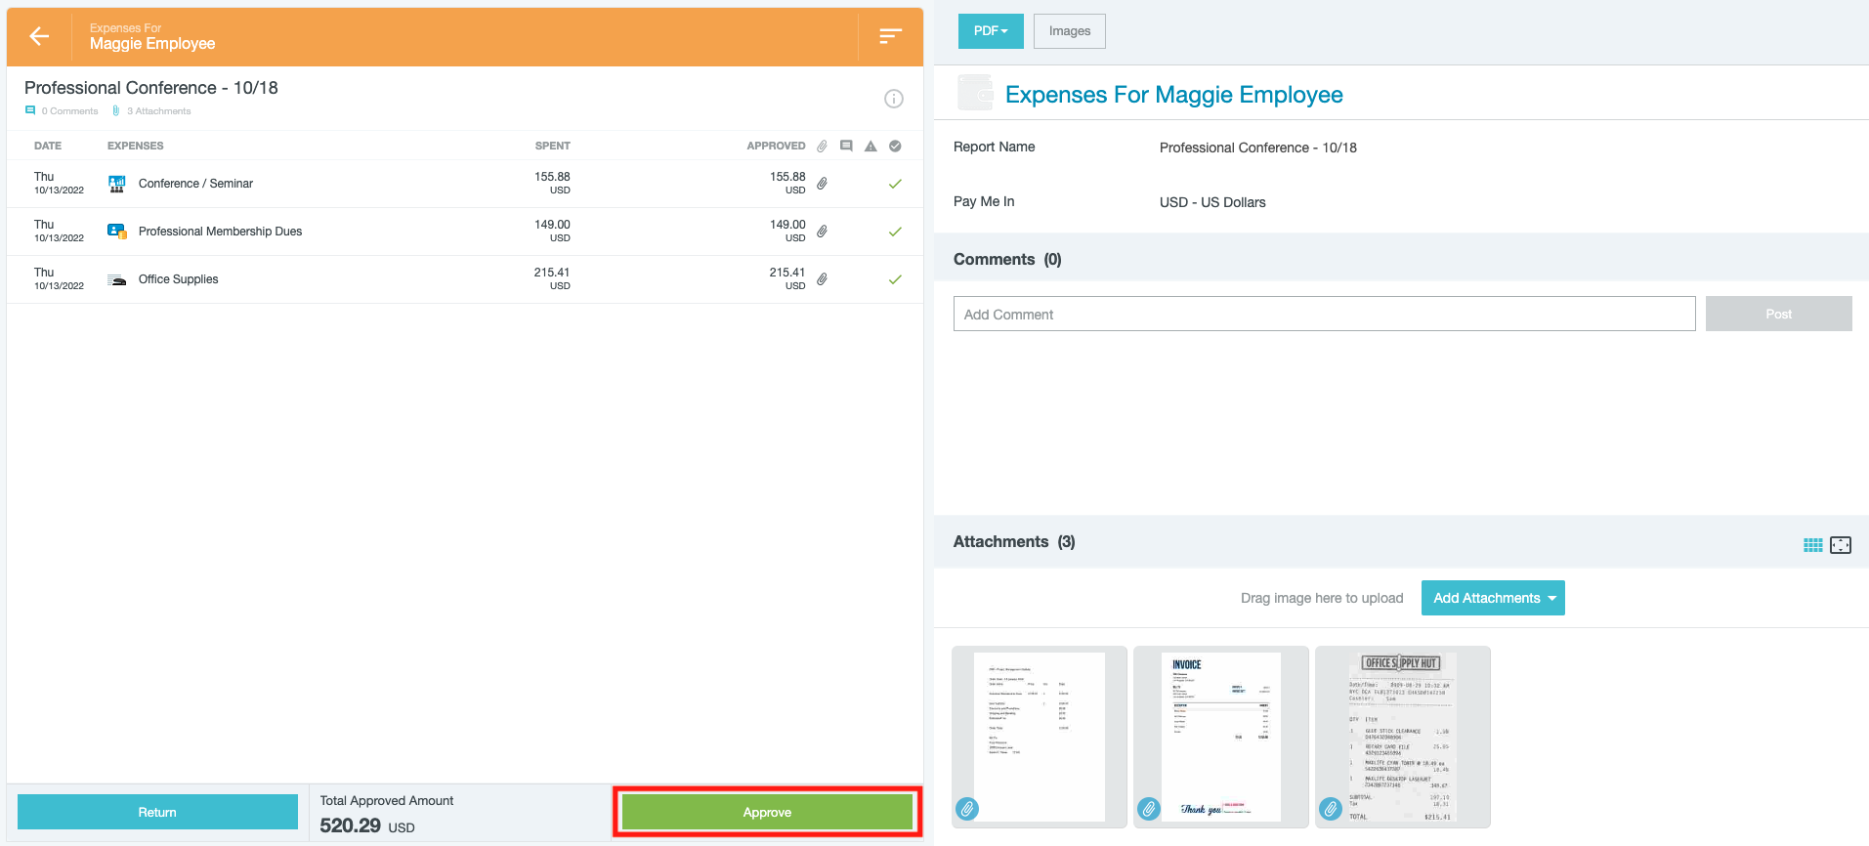Click the 3 Attachments link under title
Viewport: 1869px width, 846px height.
click(x=157, y=111)
